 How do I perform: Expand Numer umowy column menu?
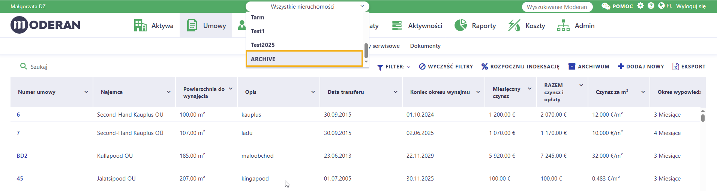[x=86, y=92]
